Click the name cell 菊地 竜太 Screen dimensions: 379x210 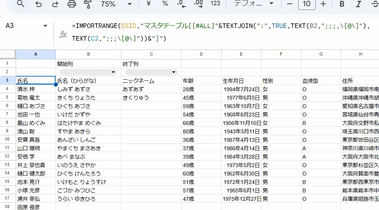36,98
